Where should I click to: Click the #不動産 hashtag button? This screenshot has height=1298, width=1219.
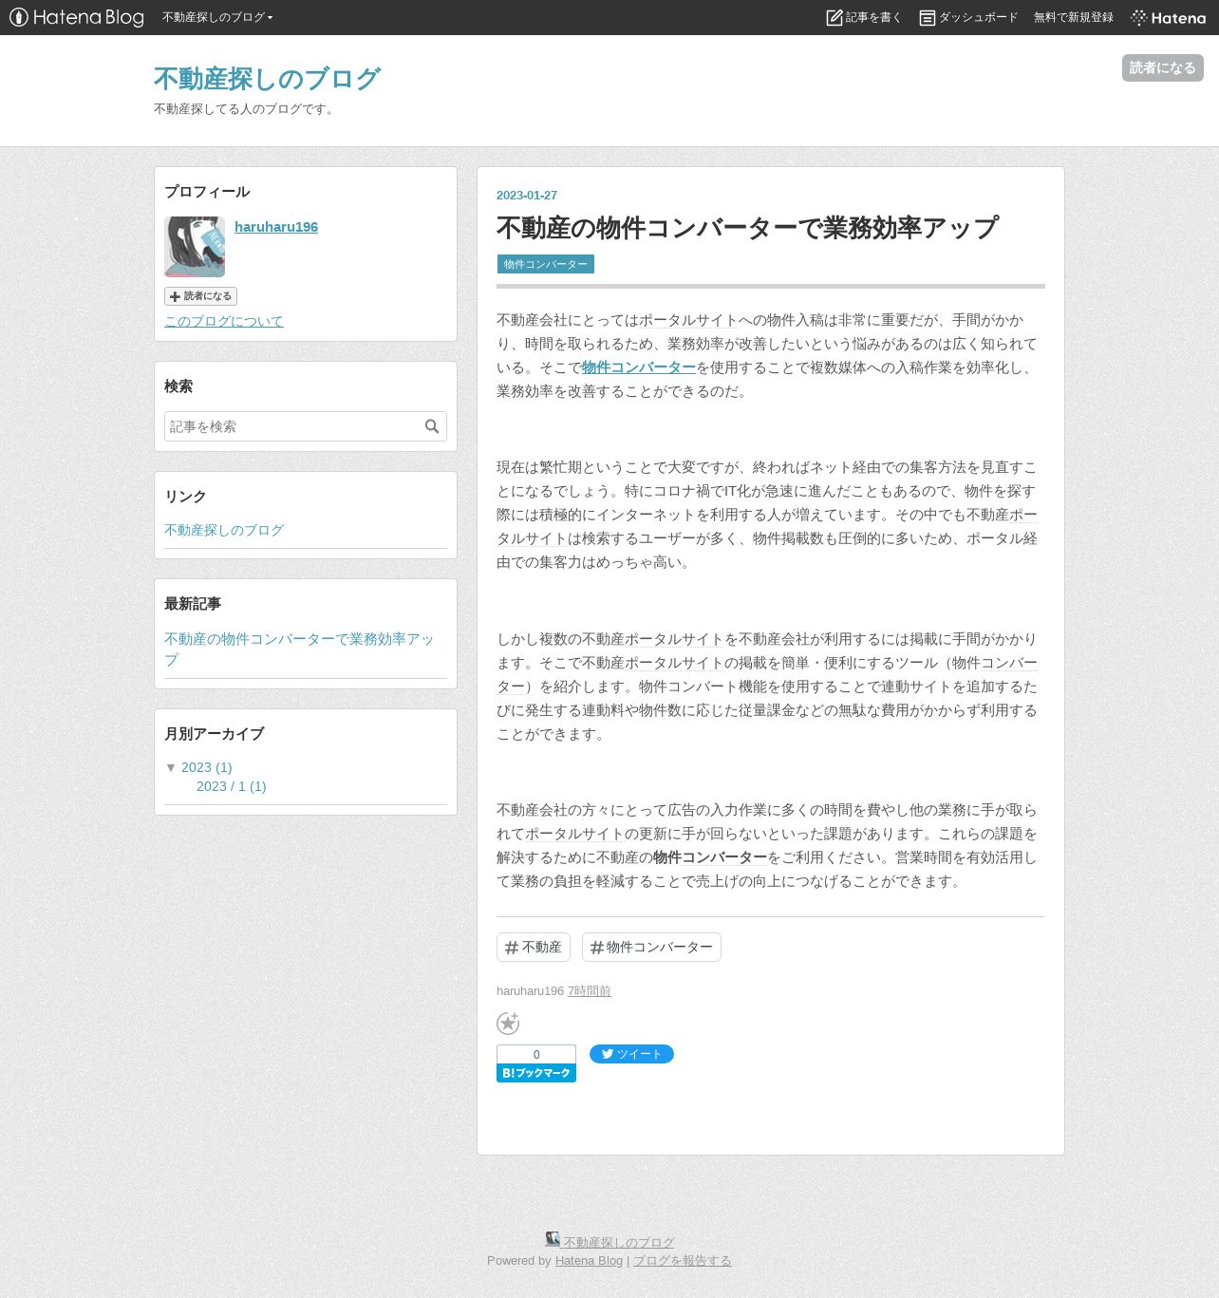tap(534, 947)
